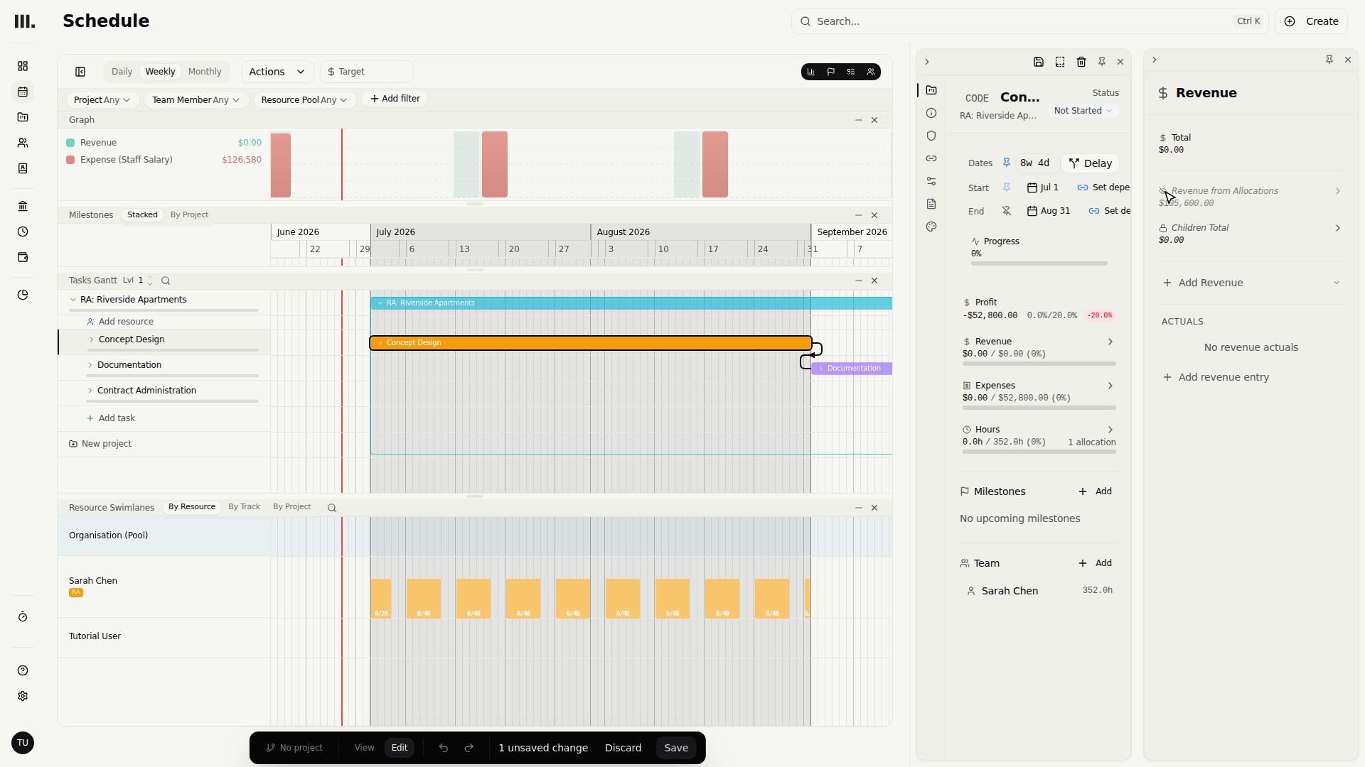Toggle the sidebar collapse panel icon
1365x767 pixels.
[x=80, y=72]
